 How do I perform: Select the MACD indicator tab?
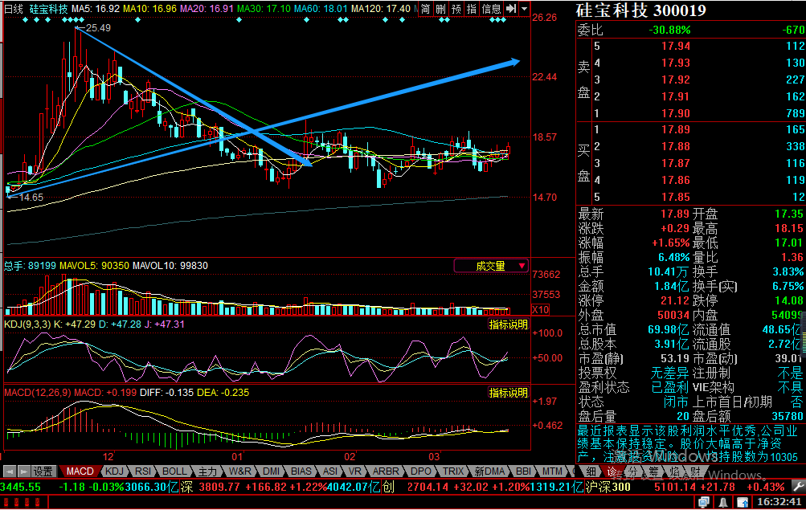pos(80,471)
